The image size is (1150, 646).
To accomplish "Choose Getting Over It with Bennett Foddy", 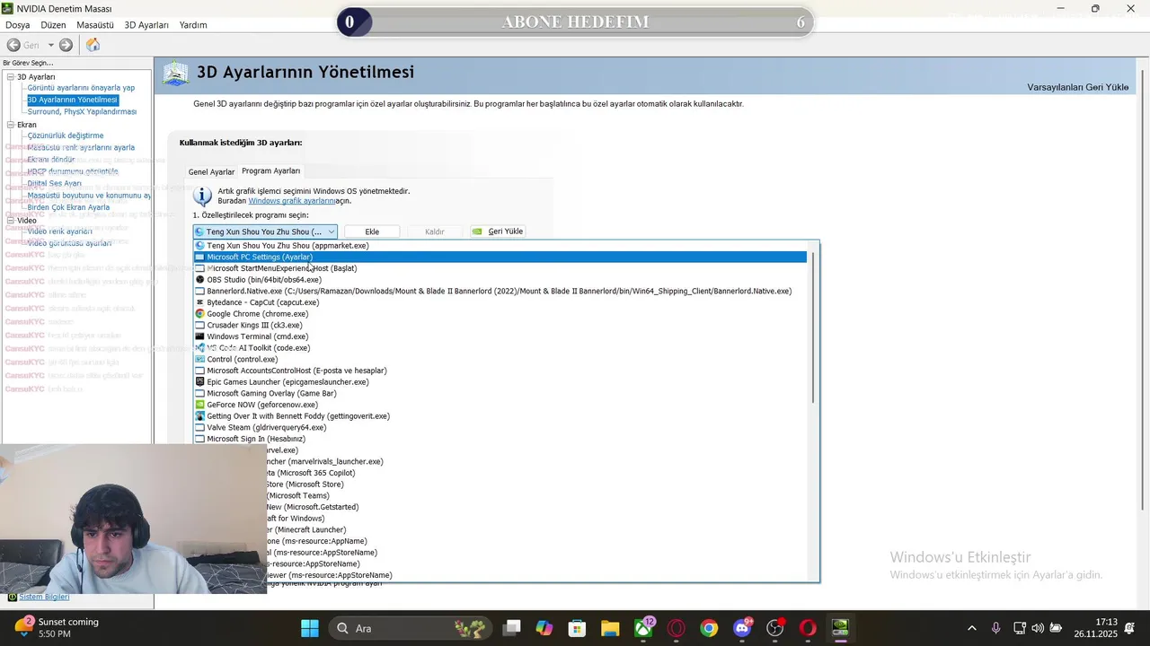I will pyautogui.click(x=500, y=416).
